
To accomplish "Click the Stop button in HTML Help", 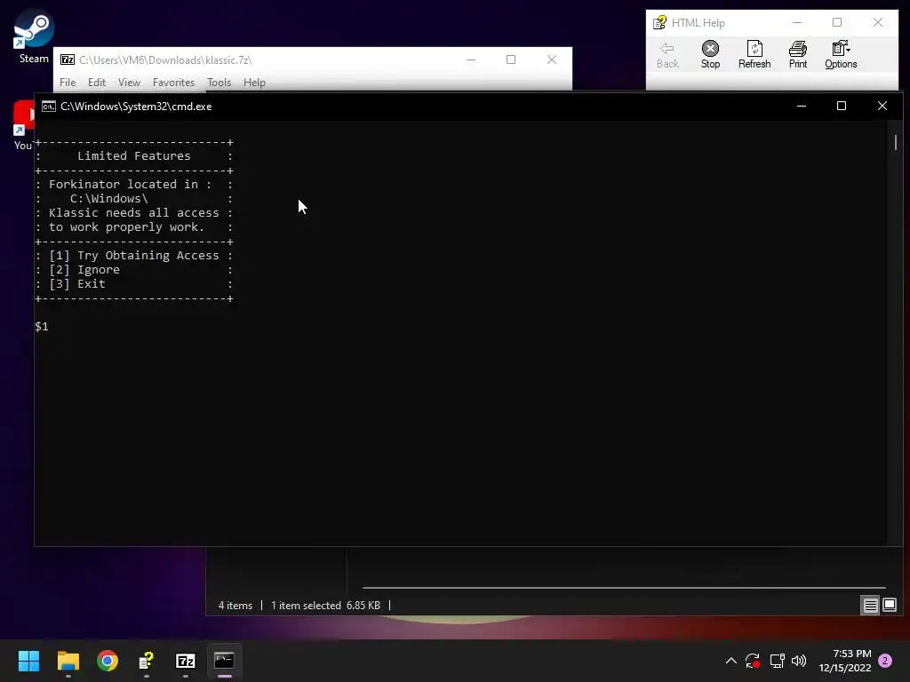I will coord(710,54).
